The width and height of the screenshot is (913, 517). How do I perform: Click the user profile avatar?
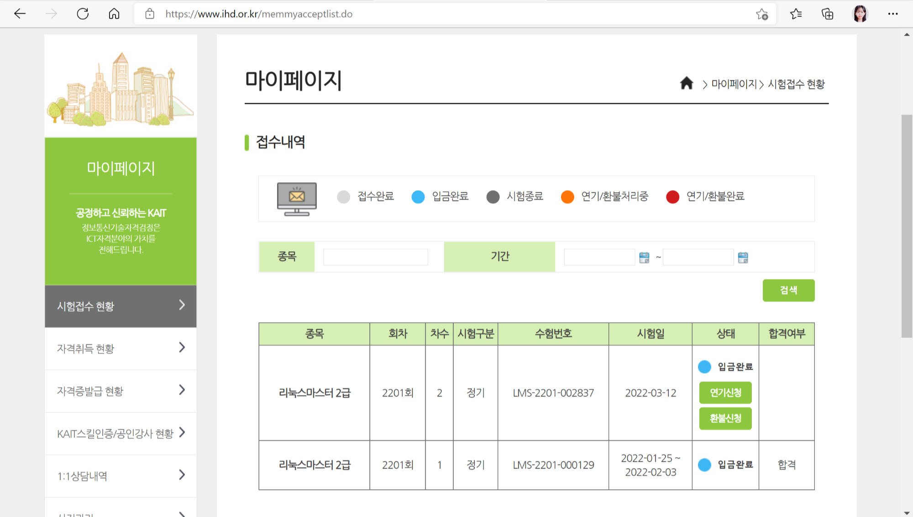(860, 14)
